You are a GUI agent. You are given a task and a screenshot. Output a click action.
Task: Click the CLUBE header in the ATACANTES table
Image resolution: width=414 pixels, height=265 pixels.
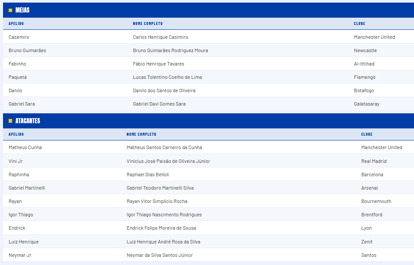[x=367, y=134]
